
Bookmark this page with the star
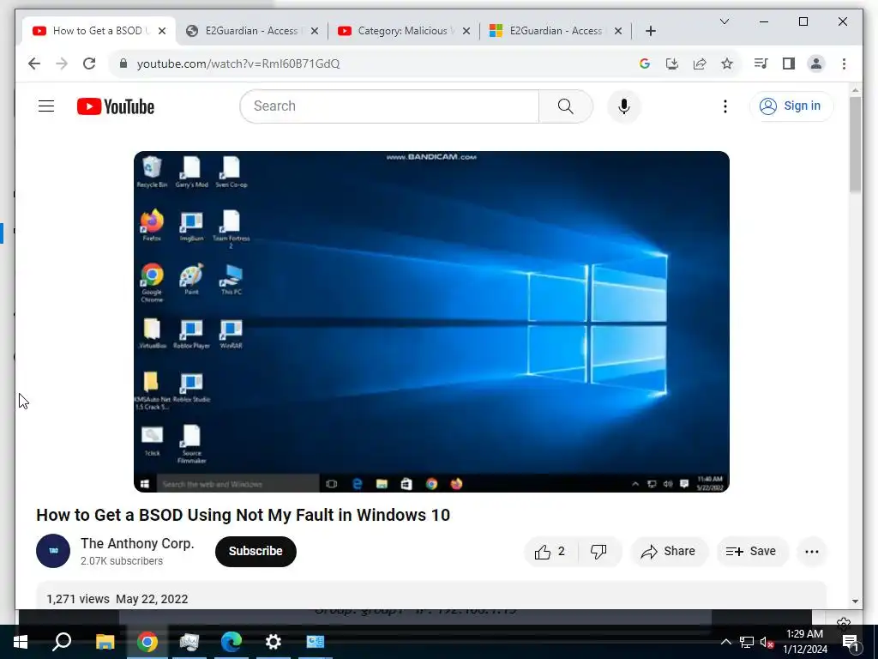coord(727,63)
